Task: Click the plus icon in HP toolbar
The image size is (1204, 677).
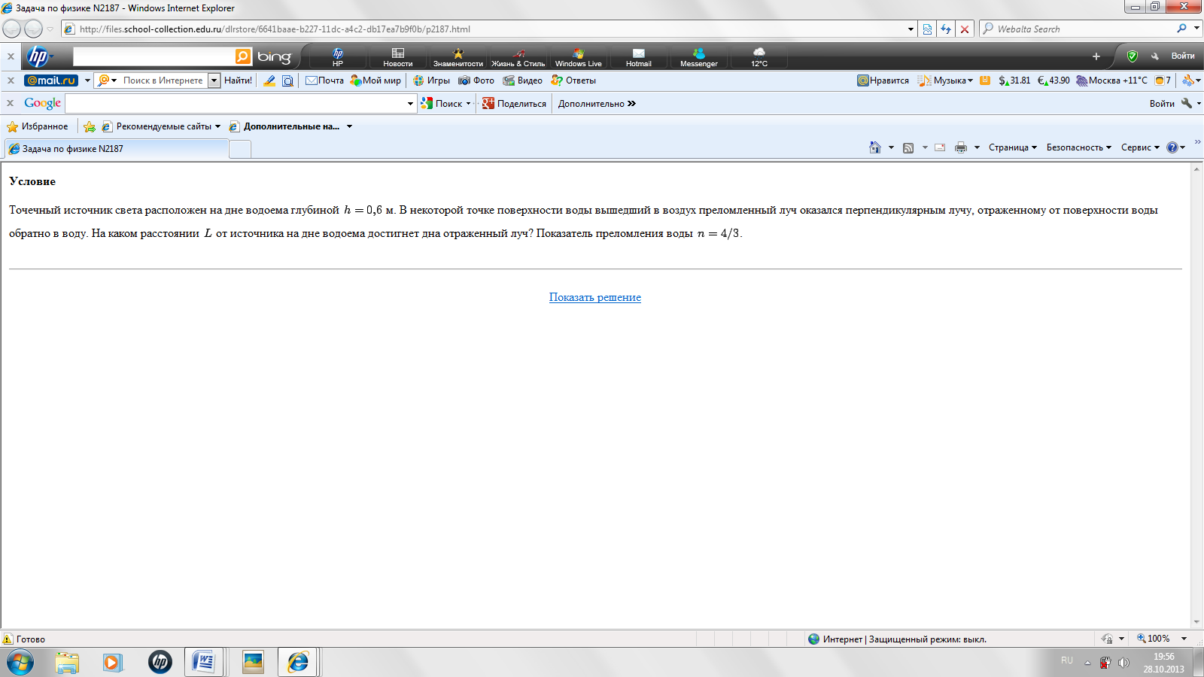Action: (x=1096, y=56)
